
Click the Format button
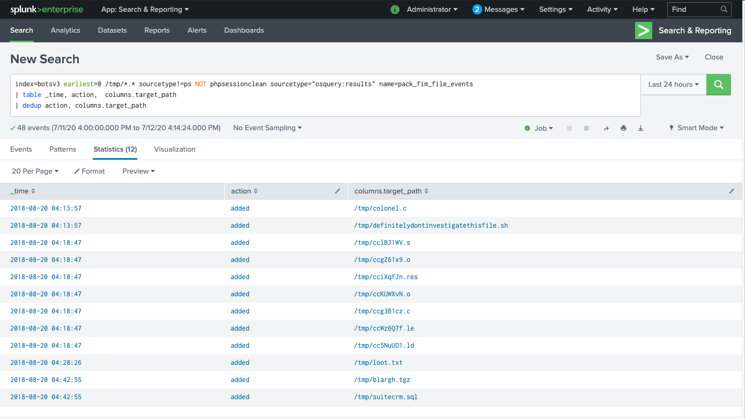90,171
